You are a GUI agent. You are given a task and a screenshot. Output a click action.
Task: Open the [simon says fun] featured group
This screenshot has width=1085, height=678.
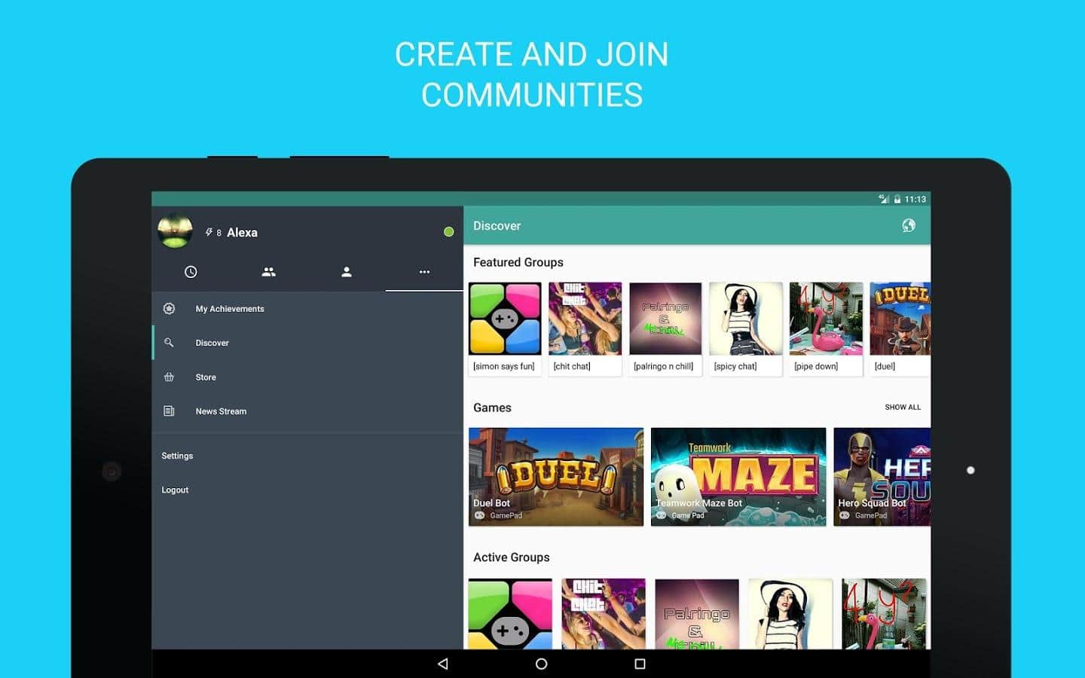505,328
